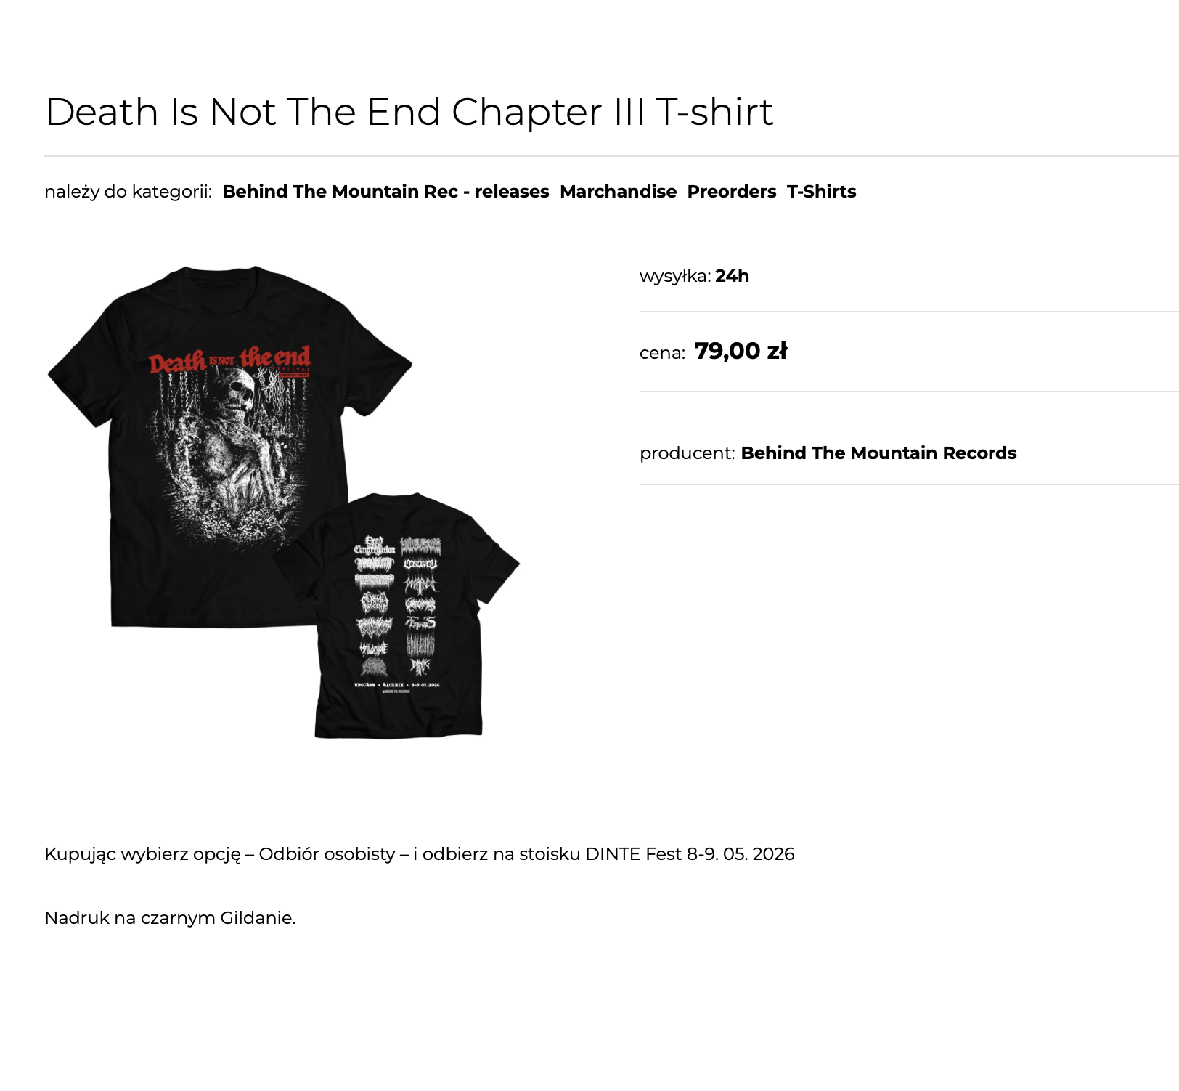This screenshot has height=1091, width=1179.
Task: Click the 'należy do kategorii' label
Action: [x=128, y=192]
